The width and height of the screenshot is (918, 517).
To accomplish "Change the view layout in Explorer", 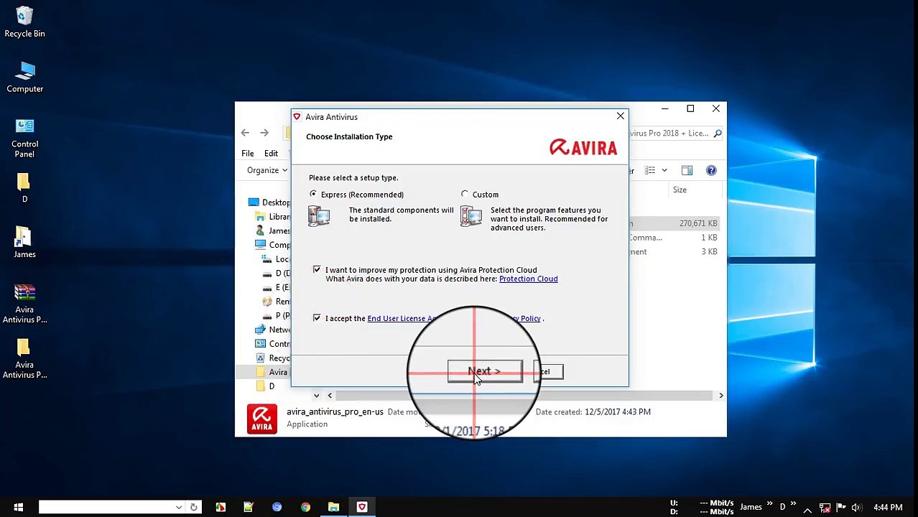I will pyautogui.click(x=650, y=170).
